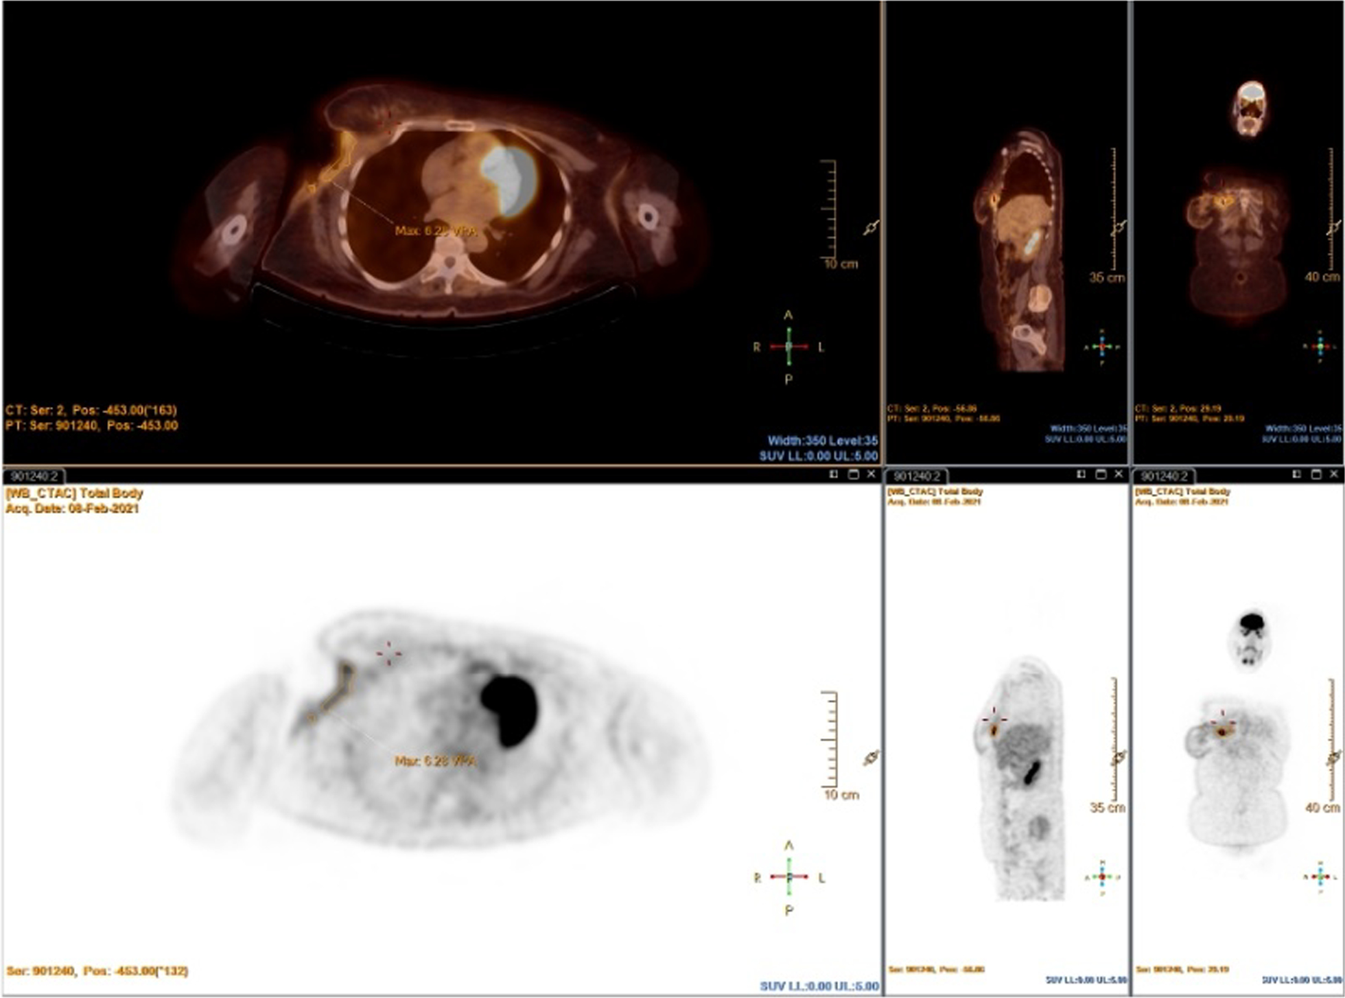Click the red crosshair marker in coronal PET image
Screen dimensions: 1345x998
[1222, 722]
